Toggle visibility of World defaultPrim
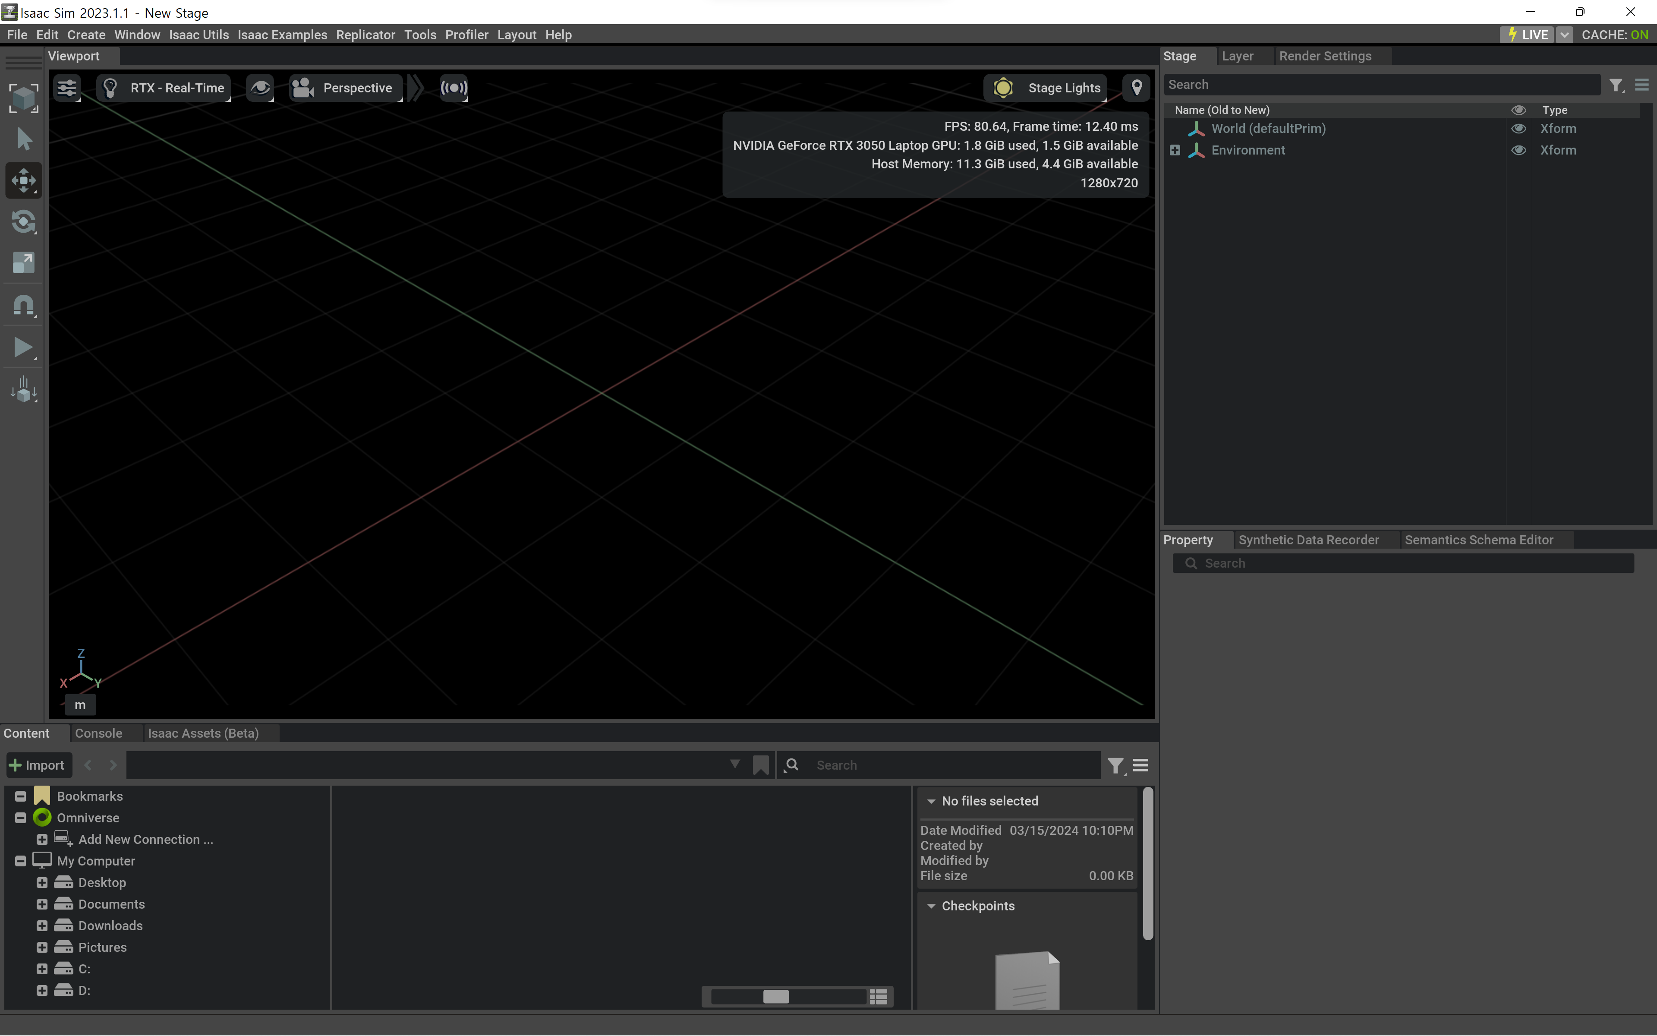Screen dimensions: 1657x1036 pyautogui.click(x=1518, y=129)
